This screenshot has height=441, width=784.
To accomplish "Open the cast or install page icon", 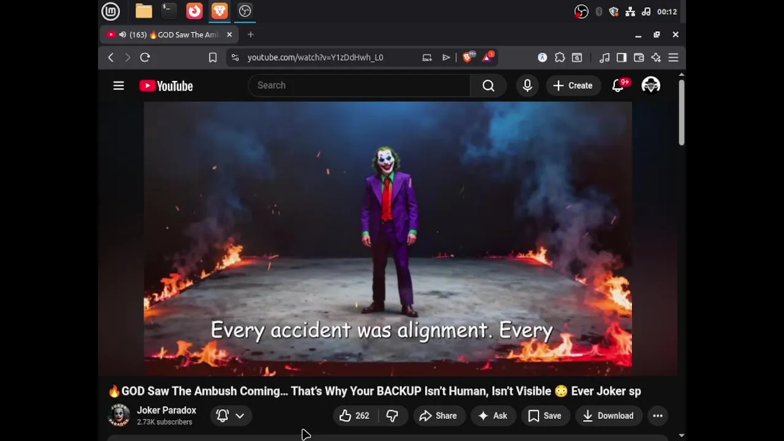I will click(428, 58).
